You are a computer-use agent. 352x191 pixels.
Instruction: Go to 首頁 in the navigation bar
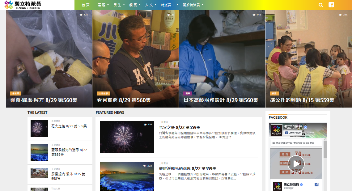coord(86,5)
